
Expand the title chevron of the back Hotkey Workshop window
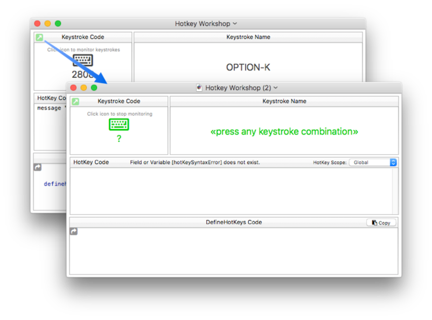235,24
